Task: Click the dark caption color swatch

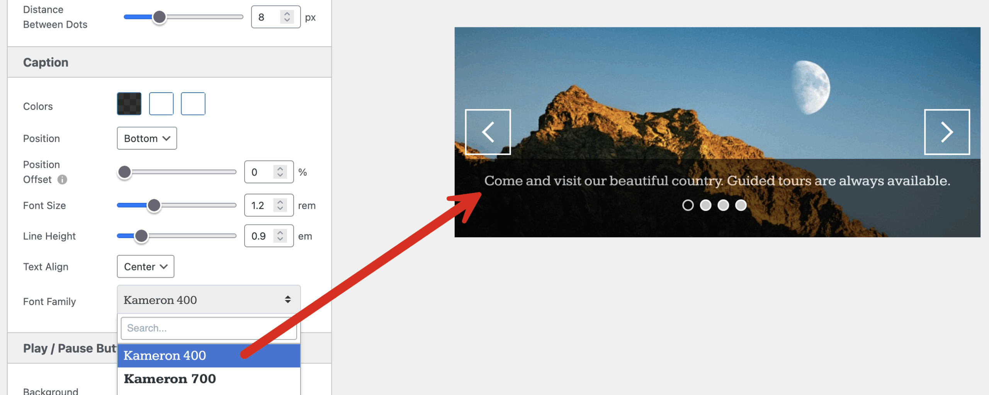Action: 129,104
